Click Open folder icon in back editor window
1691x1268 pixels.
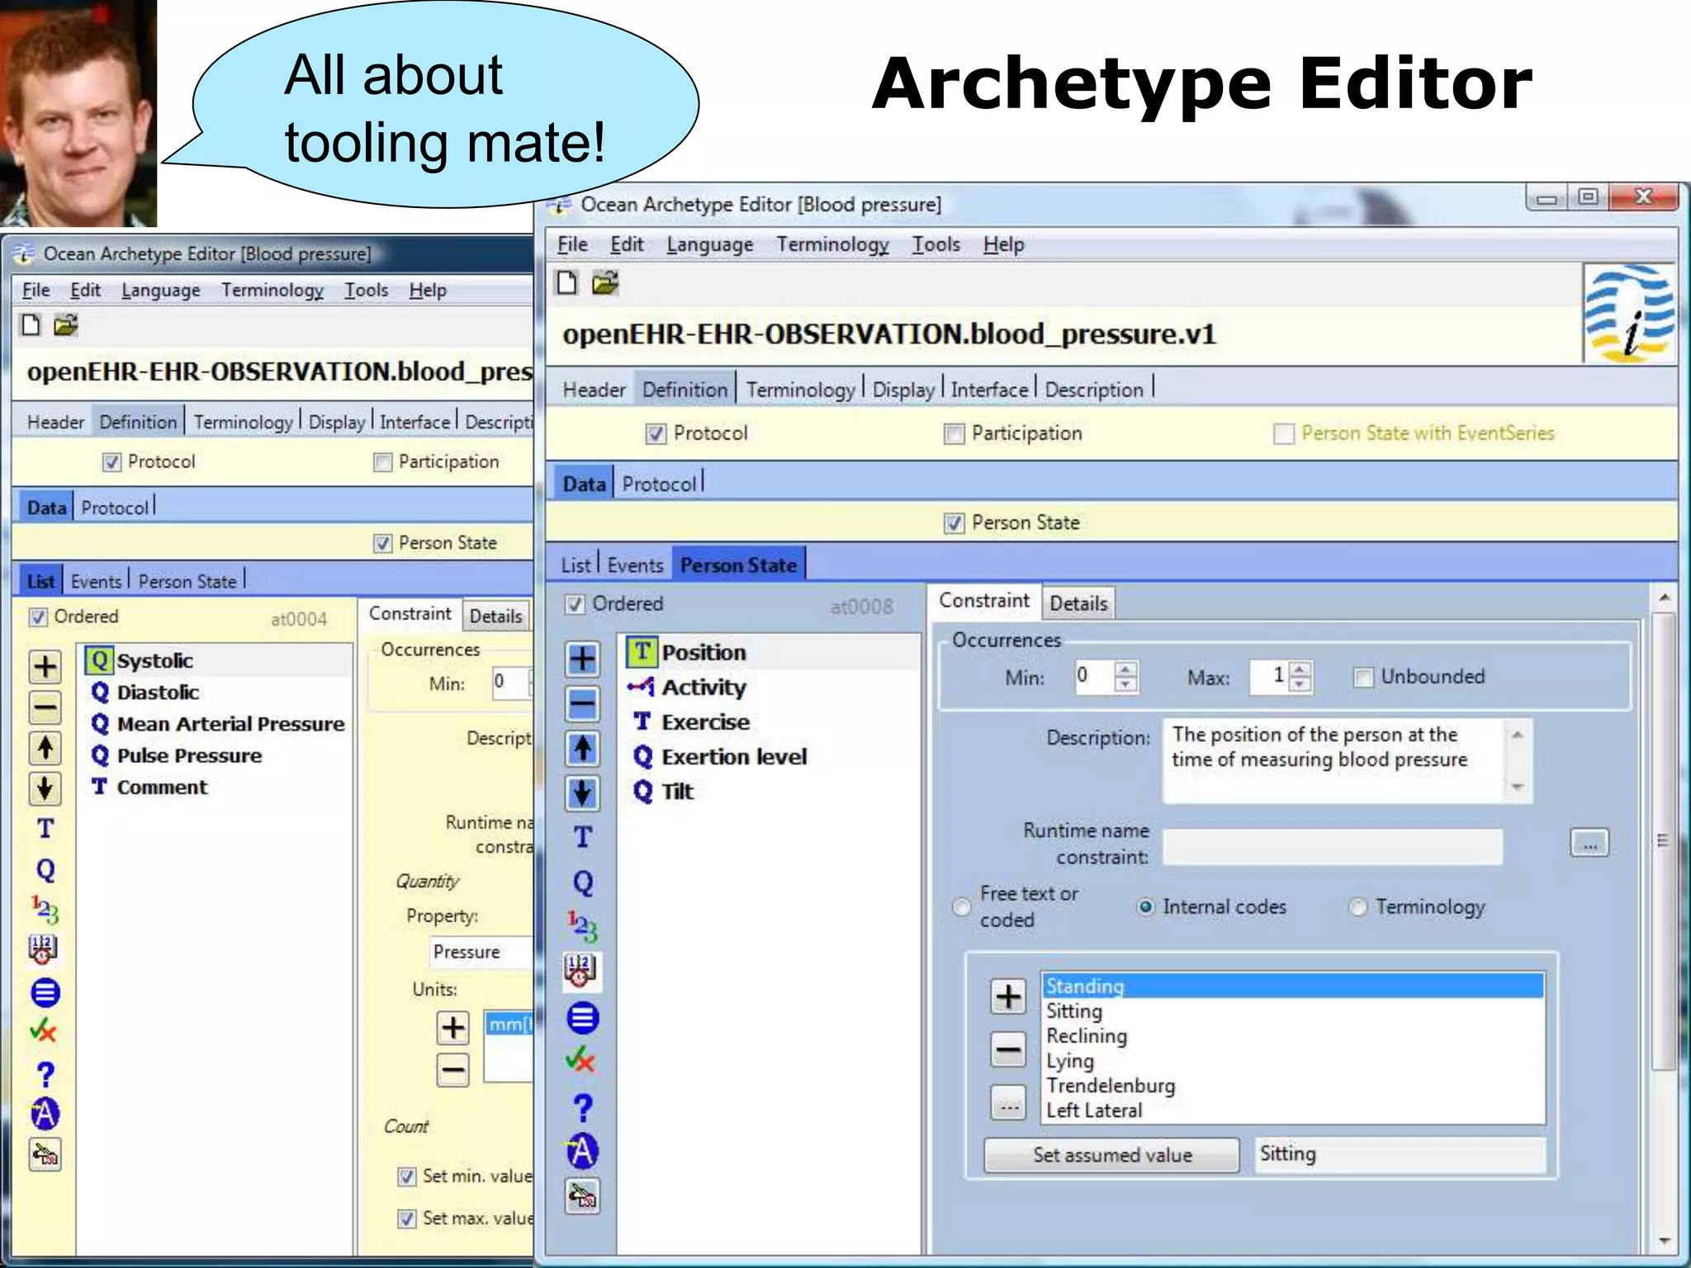coord(66,325)
